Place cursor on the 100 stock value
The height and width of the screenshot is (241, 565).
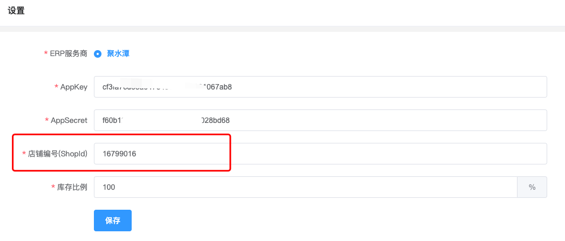(109, 187)
